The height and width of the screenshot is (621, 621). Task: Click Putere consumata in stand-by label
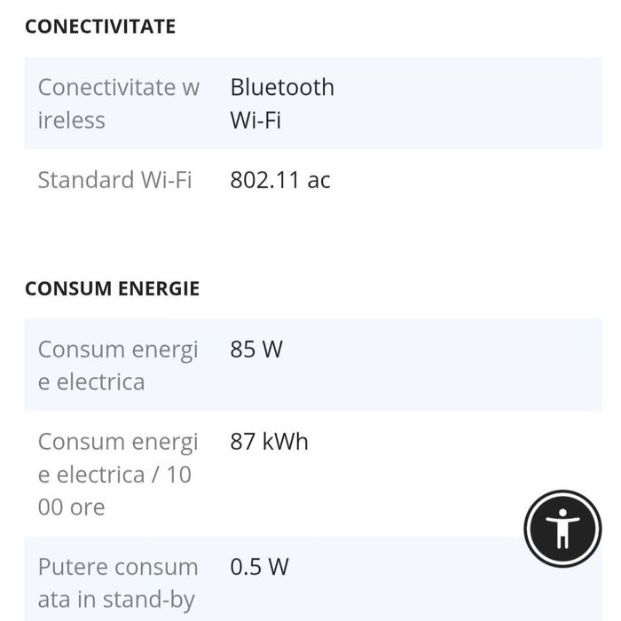click(118, 583)
